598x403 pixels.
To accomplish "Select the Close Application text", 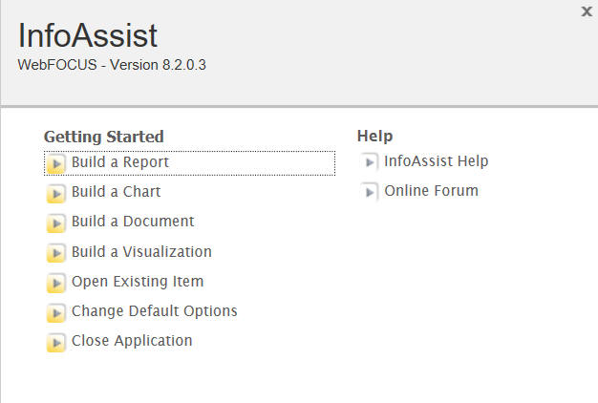I will click(x=132, y=341).
